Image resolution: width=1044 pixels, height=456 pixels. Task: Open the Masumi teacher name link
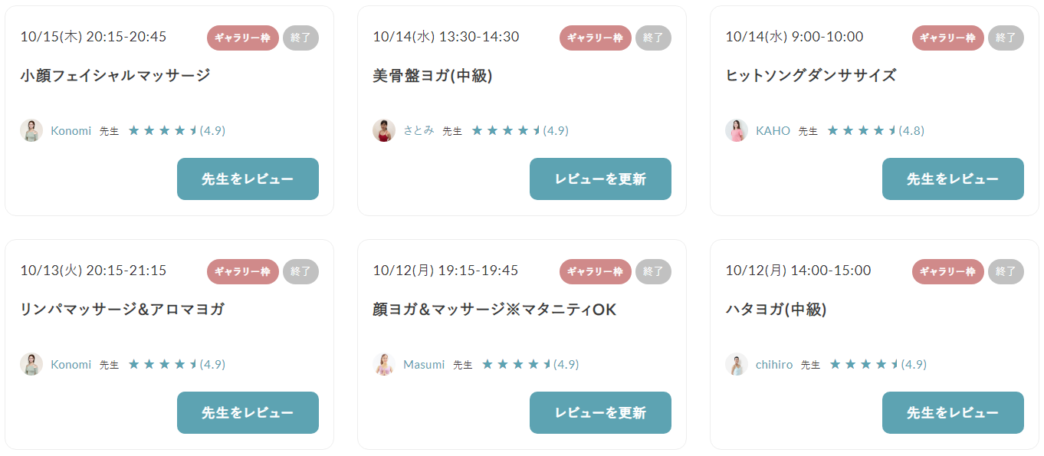point(424,365)
